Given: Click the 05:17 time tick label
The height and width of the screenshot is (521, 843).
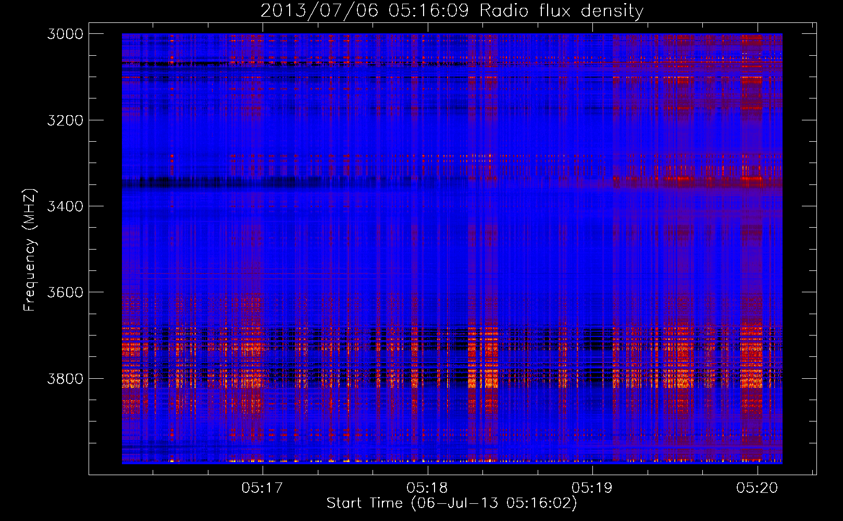Looking at the screenshot, I should click(262, 488).
